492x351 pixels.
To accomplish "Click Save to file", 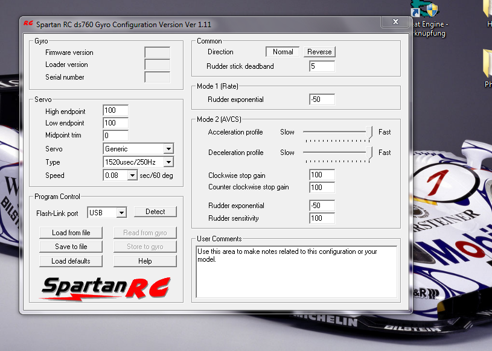I will 71,247.
